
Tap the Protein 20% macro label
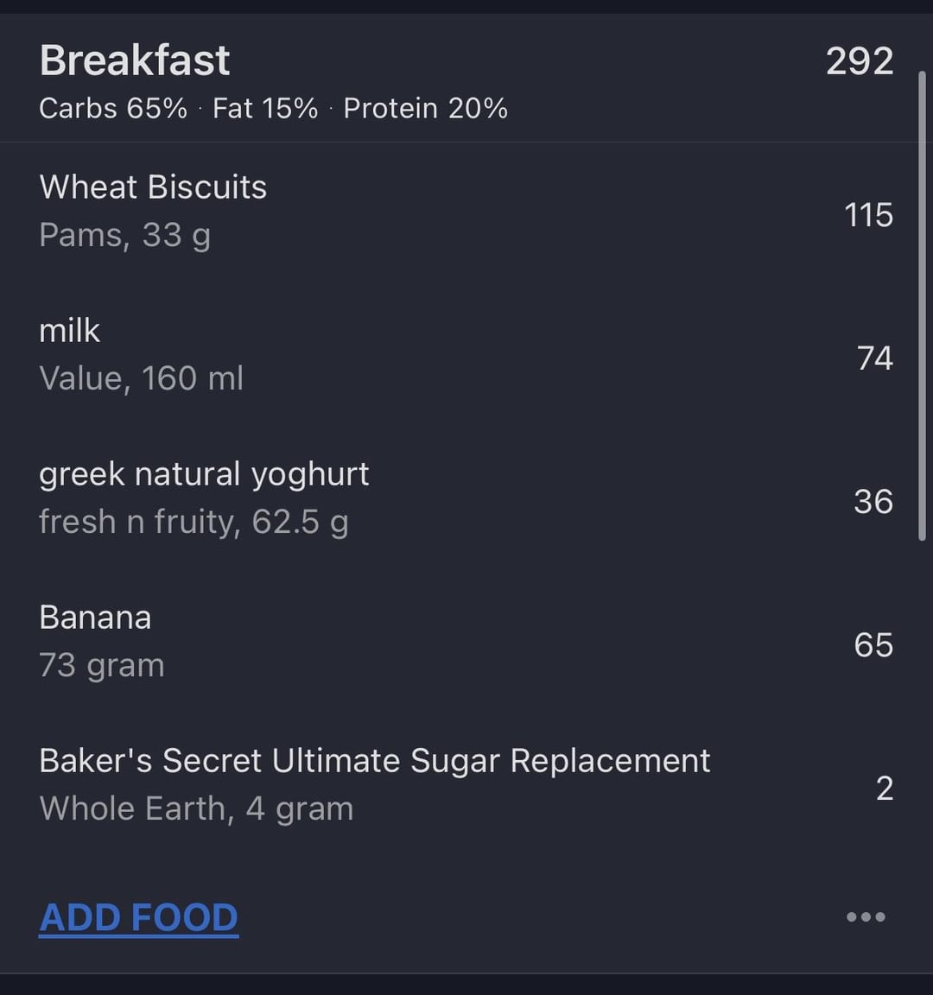[x=425, y=109]
